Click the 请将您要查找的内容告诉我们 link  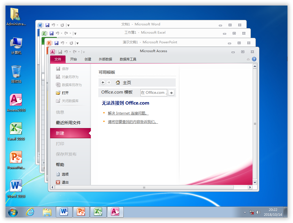[x=133, y=122]
